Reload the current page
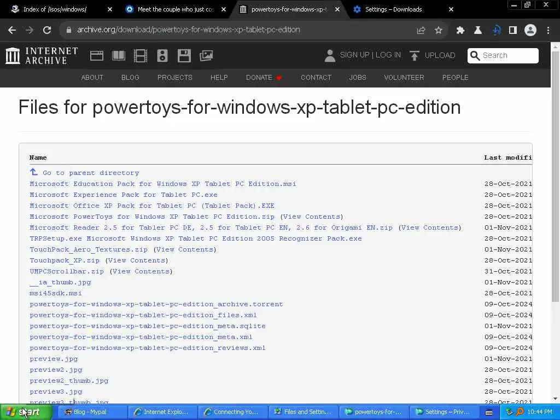This screenshot has height=420, width=560. click(x=47, y=30)
